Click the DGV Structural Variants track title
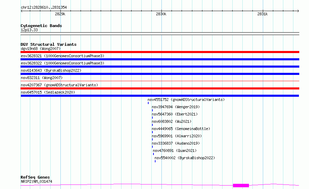Screen dimensions: 309x189 tap(49, 44)
